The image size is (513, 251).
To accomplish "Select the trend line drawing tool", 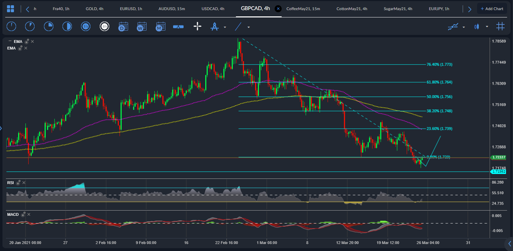I will [238, 26].
